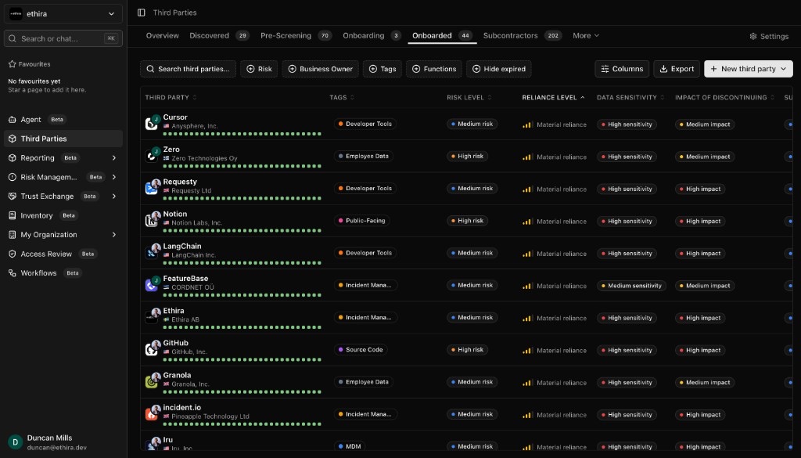Click Notion's Public-Facing tag
This screenshot has width=801, height=458.
pyautogui.click(x=361, y=221)
